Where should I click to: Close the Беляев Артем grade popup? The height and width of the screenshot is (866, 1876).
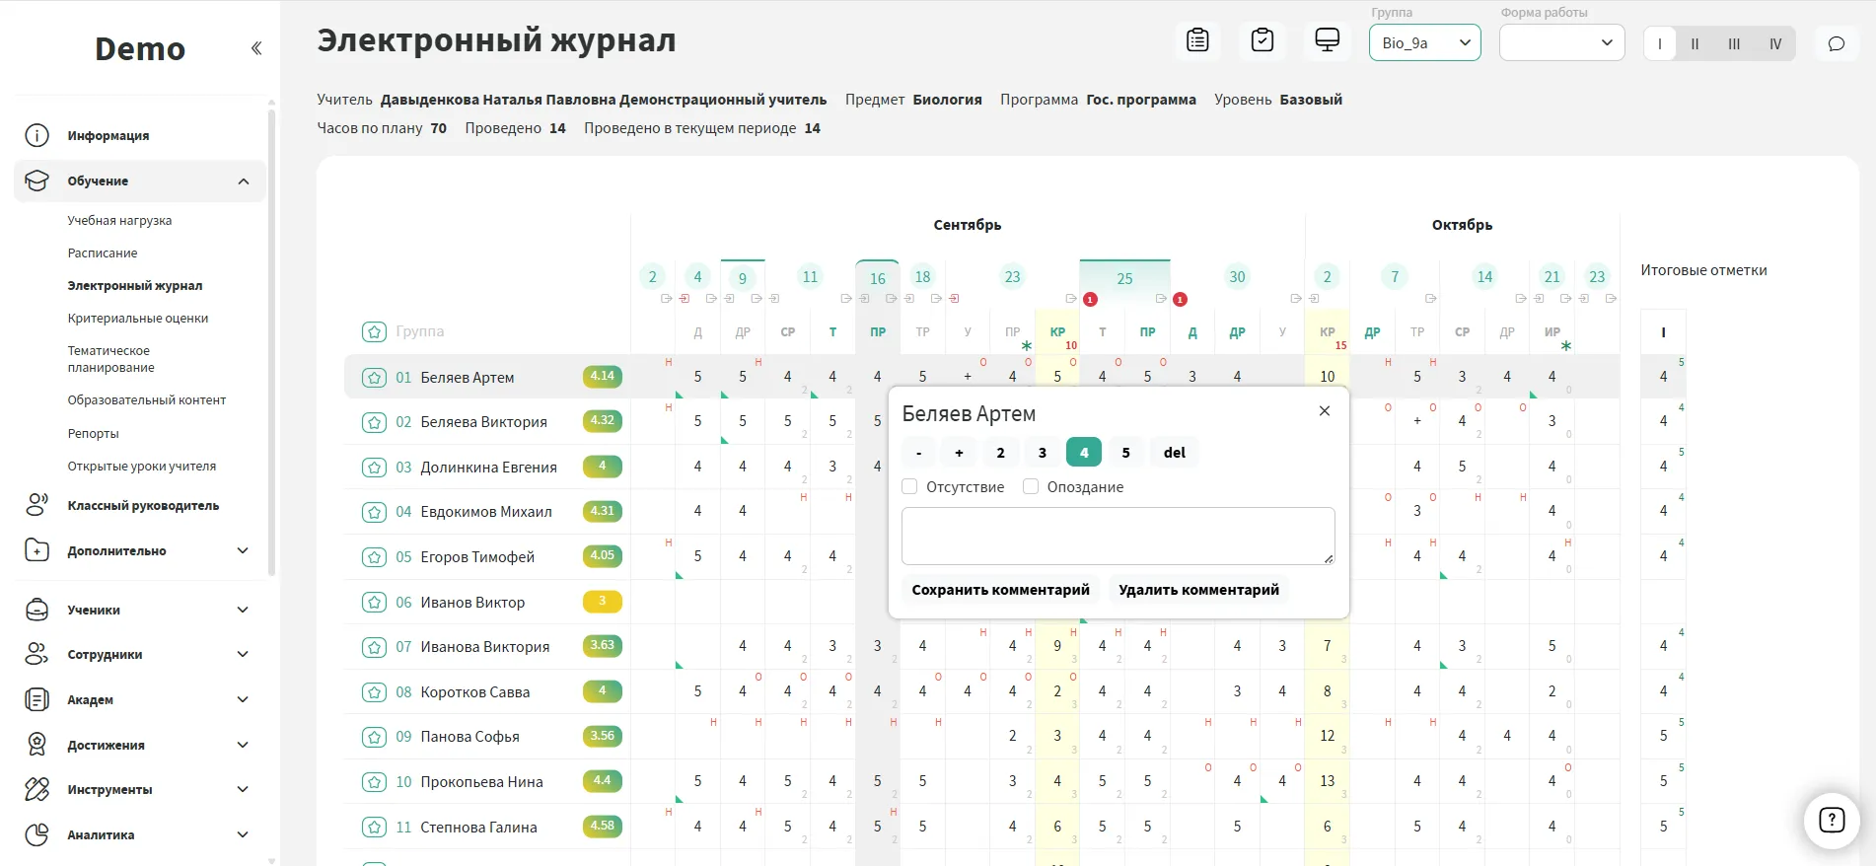pos(1324,411)
